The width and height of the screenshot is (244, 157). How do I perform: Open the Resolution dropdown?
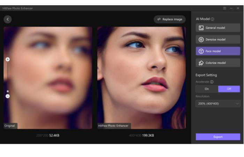(218, 104)
